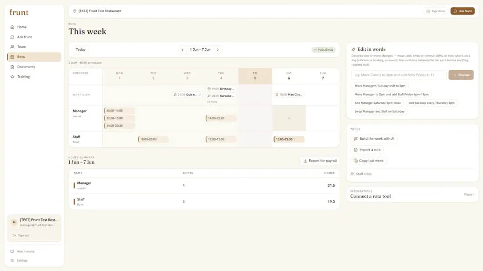Go to the next week
The height and width of the screenshot is (271, 483).
point(218,49)
